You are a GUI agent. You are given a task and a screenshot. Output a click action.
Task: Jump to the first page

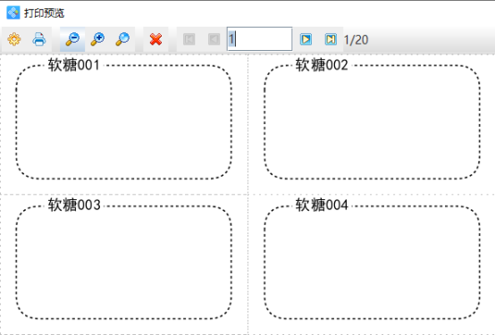(x=189, y=39)
